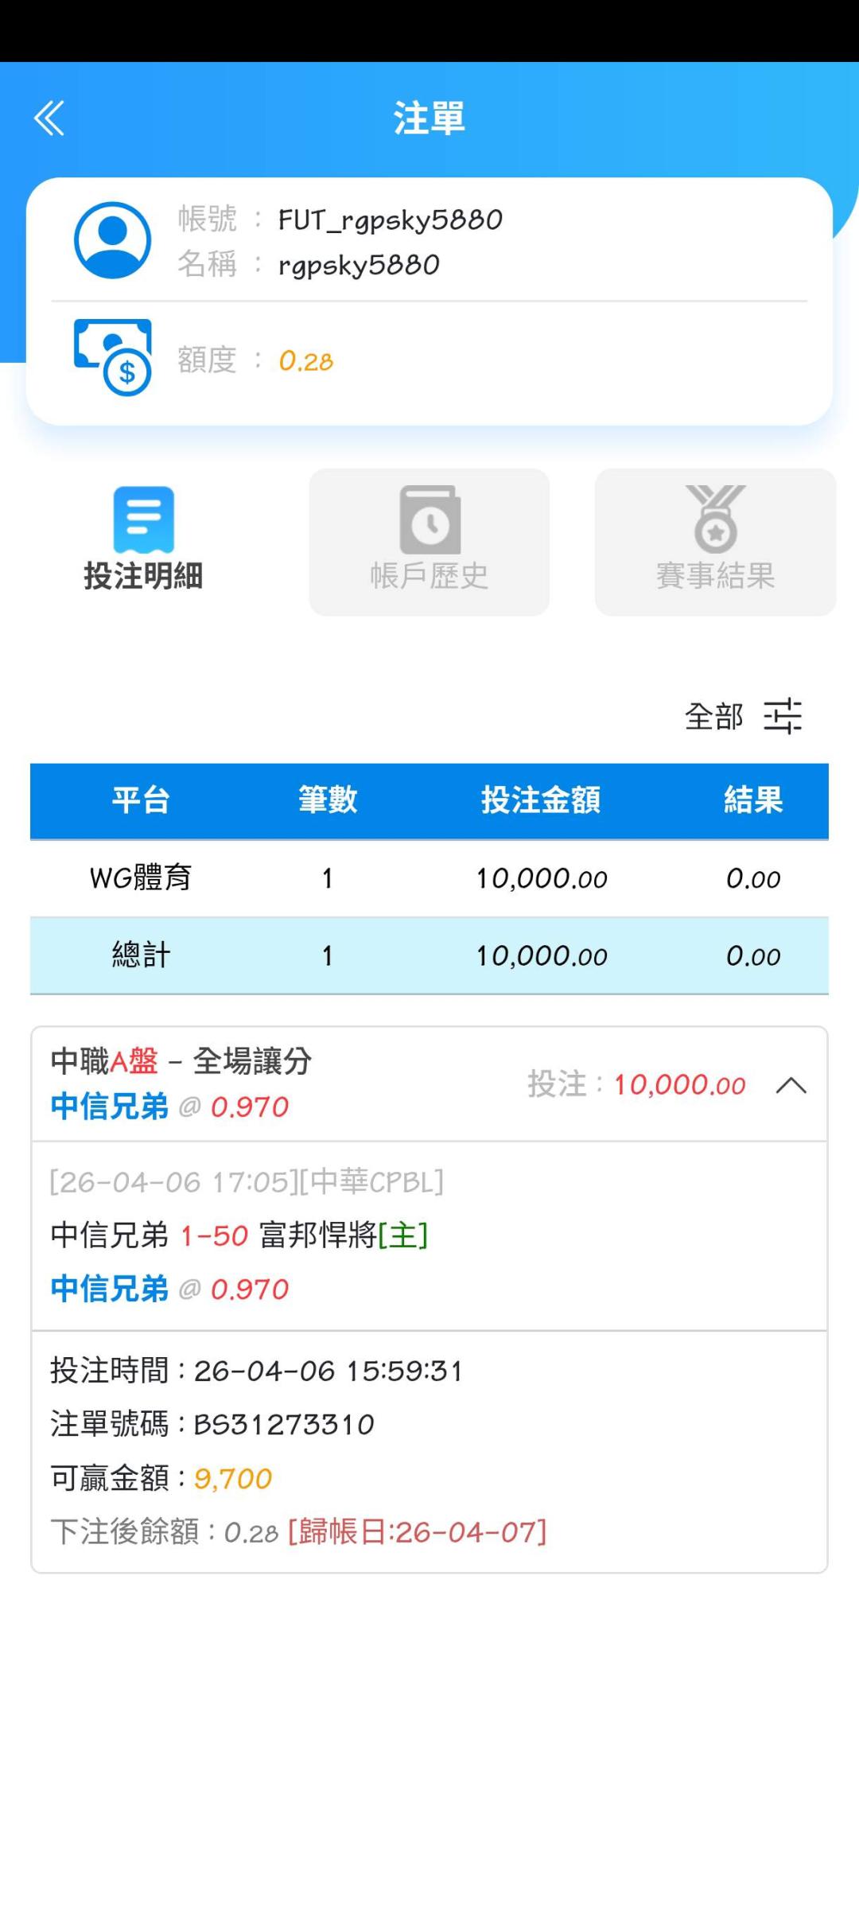Tap the 結果 column header
Image resolution: width=859 pixels, height=1910 pixels.
(752, 800)
